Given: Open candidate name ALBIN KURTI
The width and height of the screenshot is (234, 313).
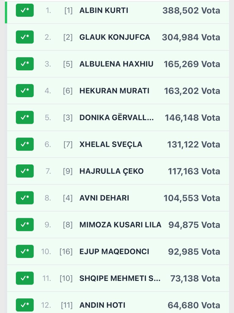Looking at the screenshot, I should click(x=104, y=10).
